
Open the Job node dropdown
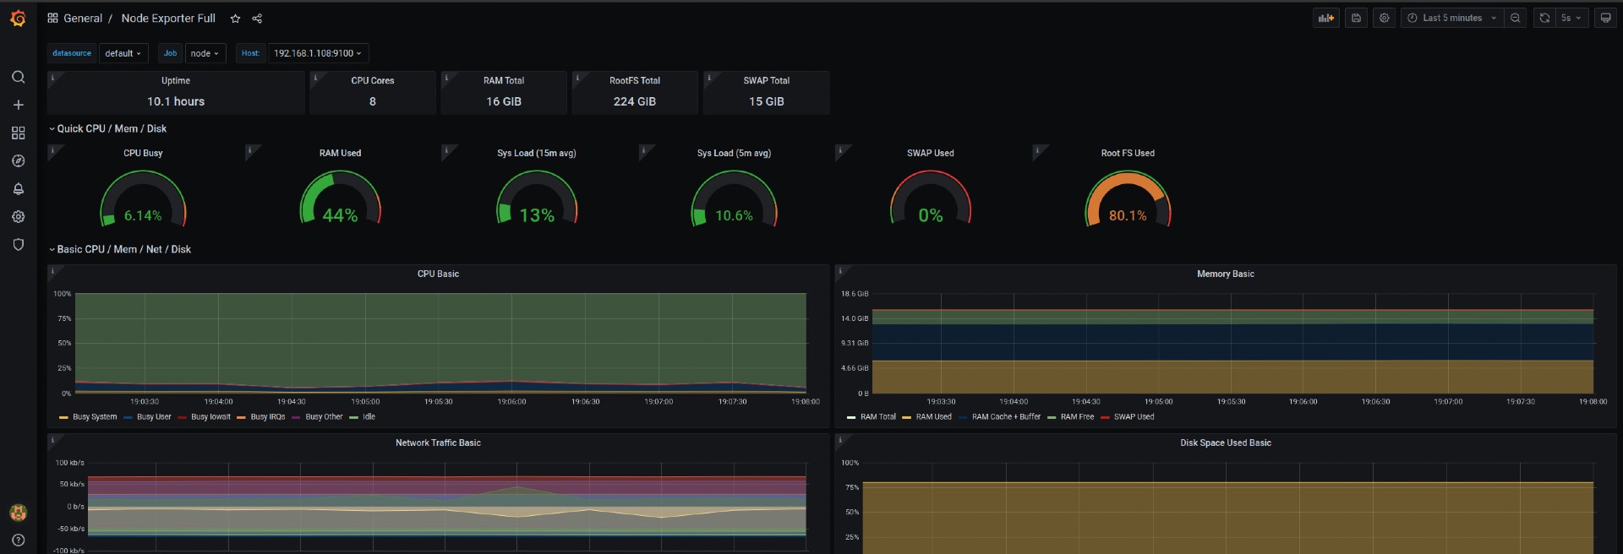pos(205,53)
